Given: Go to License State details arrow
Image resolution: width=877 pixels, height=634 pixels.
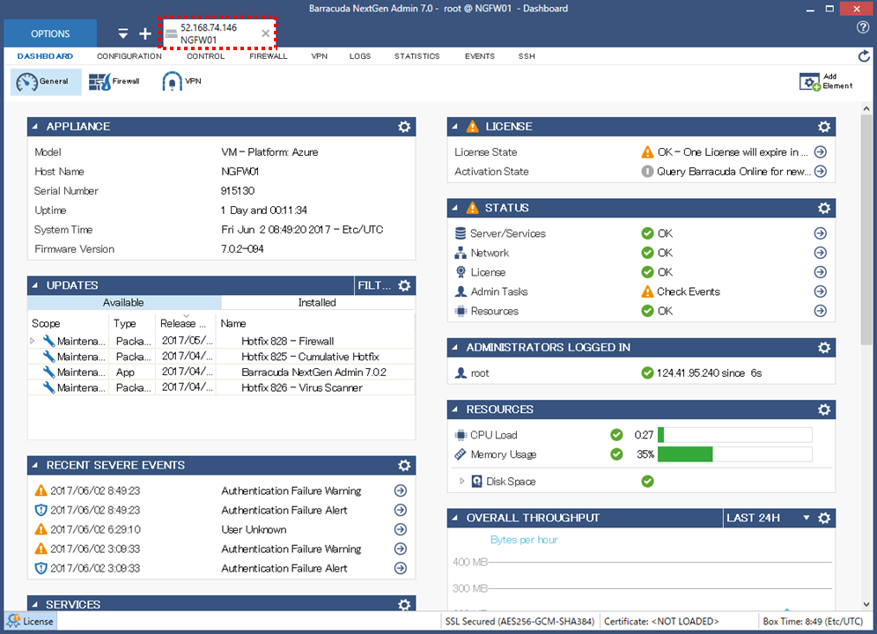Looking at the screenshot, I should point(821,151).
